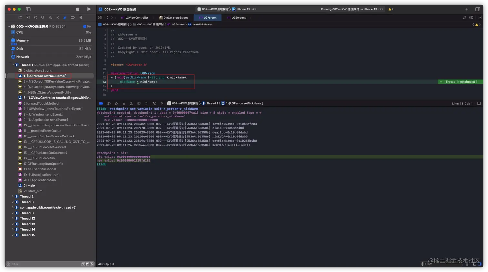This screenshot has height=272, width=488.
Task: Click the Step Over button
Action: [x=117, y=104]
